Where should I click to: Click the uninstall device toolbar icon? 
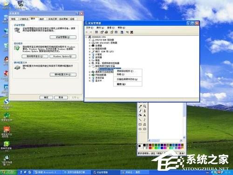(132, 32)
